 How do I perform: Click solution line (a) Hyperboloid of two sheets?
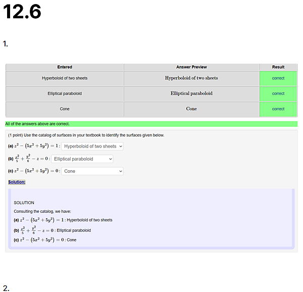pos(63,220)
